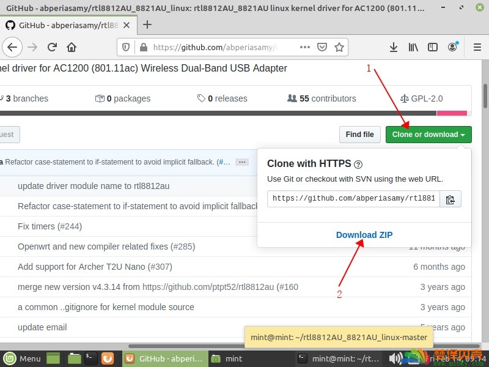Viewport: 489px width, 367px height.
Task: Open 'update driver module name to rtl8812au' commit
Action: 94,186
